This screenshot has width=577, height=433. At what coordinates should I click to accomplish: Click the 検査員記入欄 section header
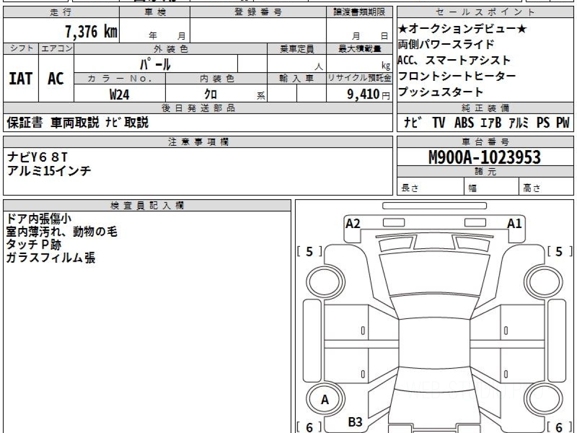click(147, 205)
